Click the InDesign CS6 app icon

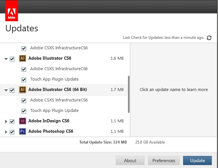[23, 121]
